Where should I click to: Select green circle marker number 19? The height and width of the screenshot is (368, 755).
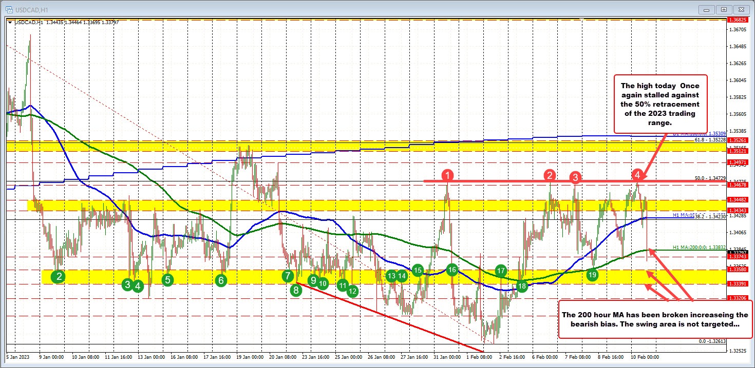[592, 275]
